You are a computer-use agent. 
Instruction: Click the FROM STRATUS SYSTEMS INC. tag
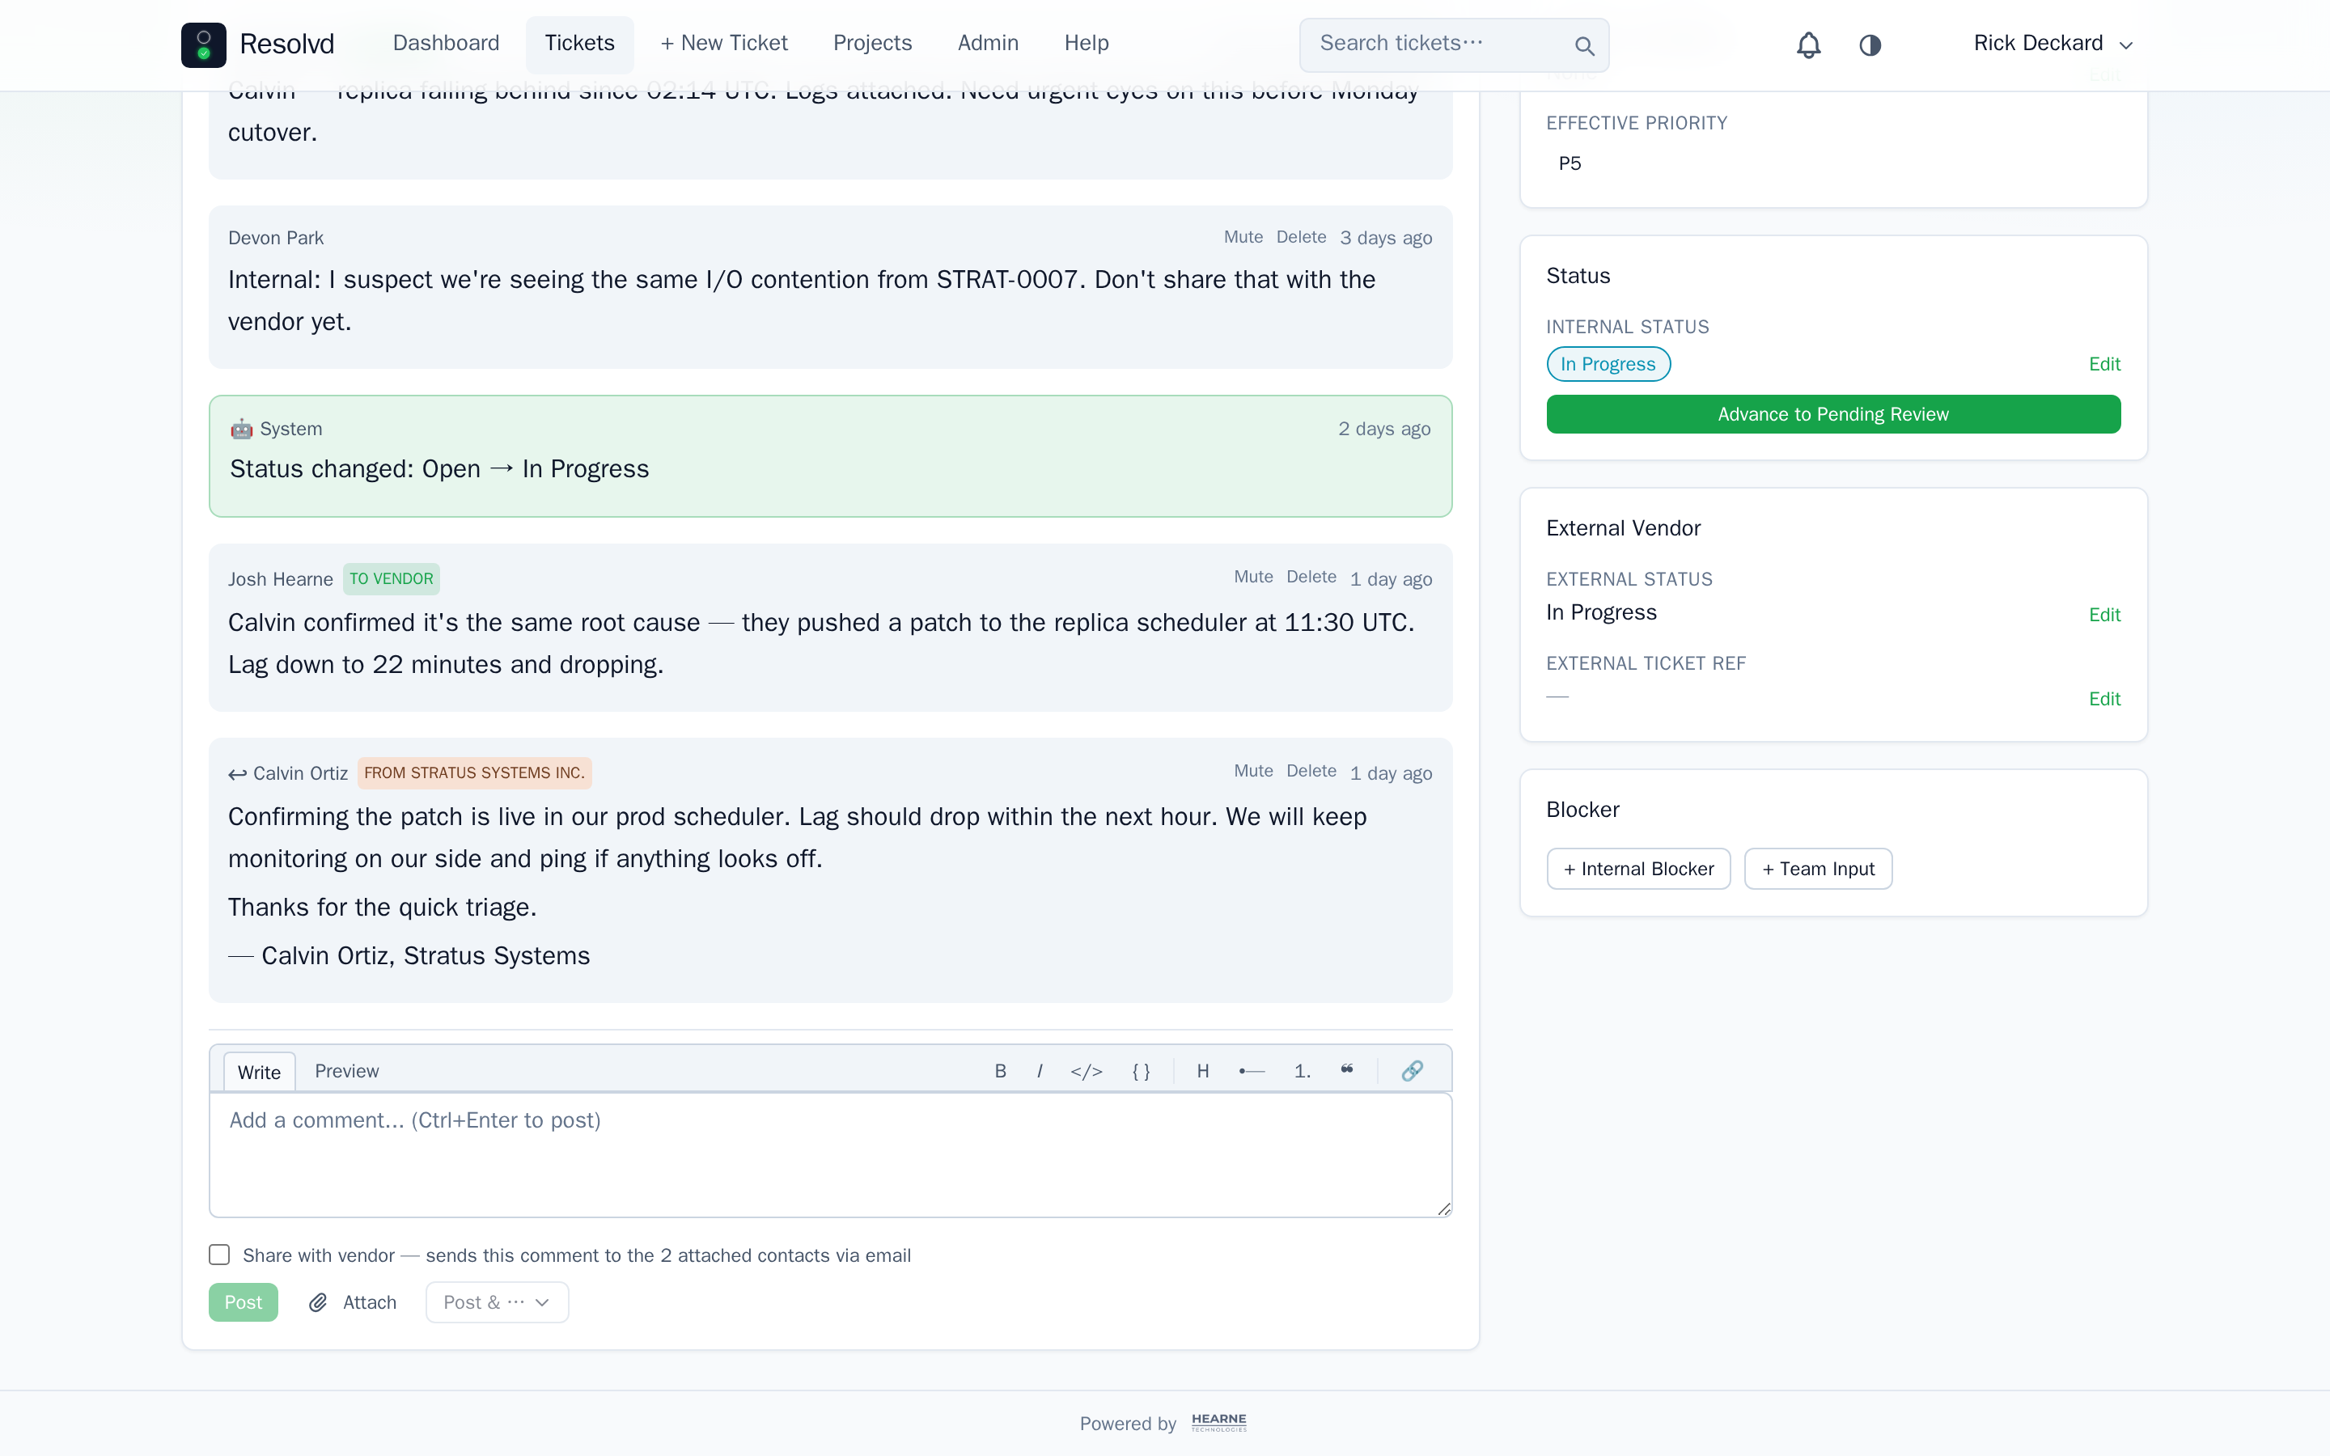475,773
